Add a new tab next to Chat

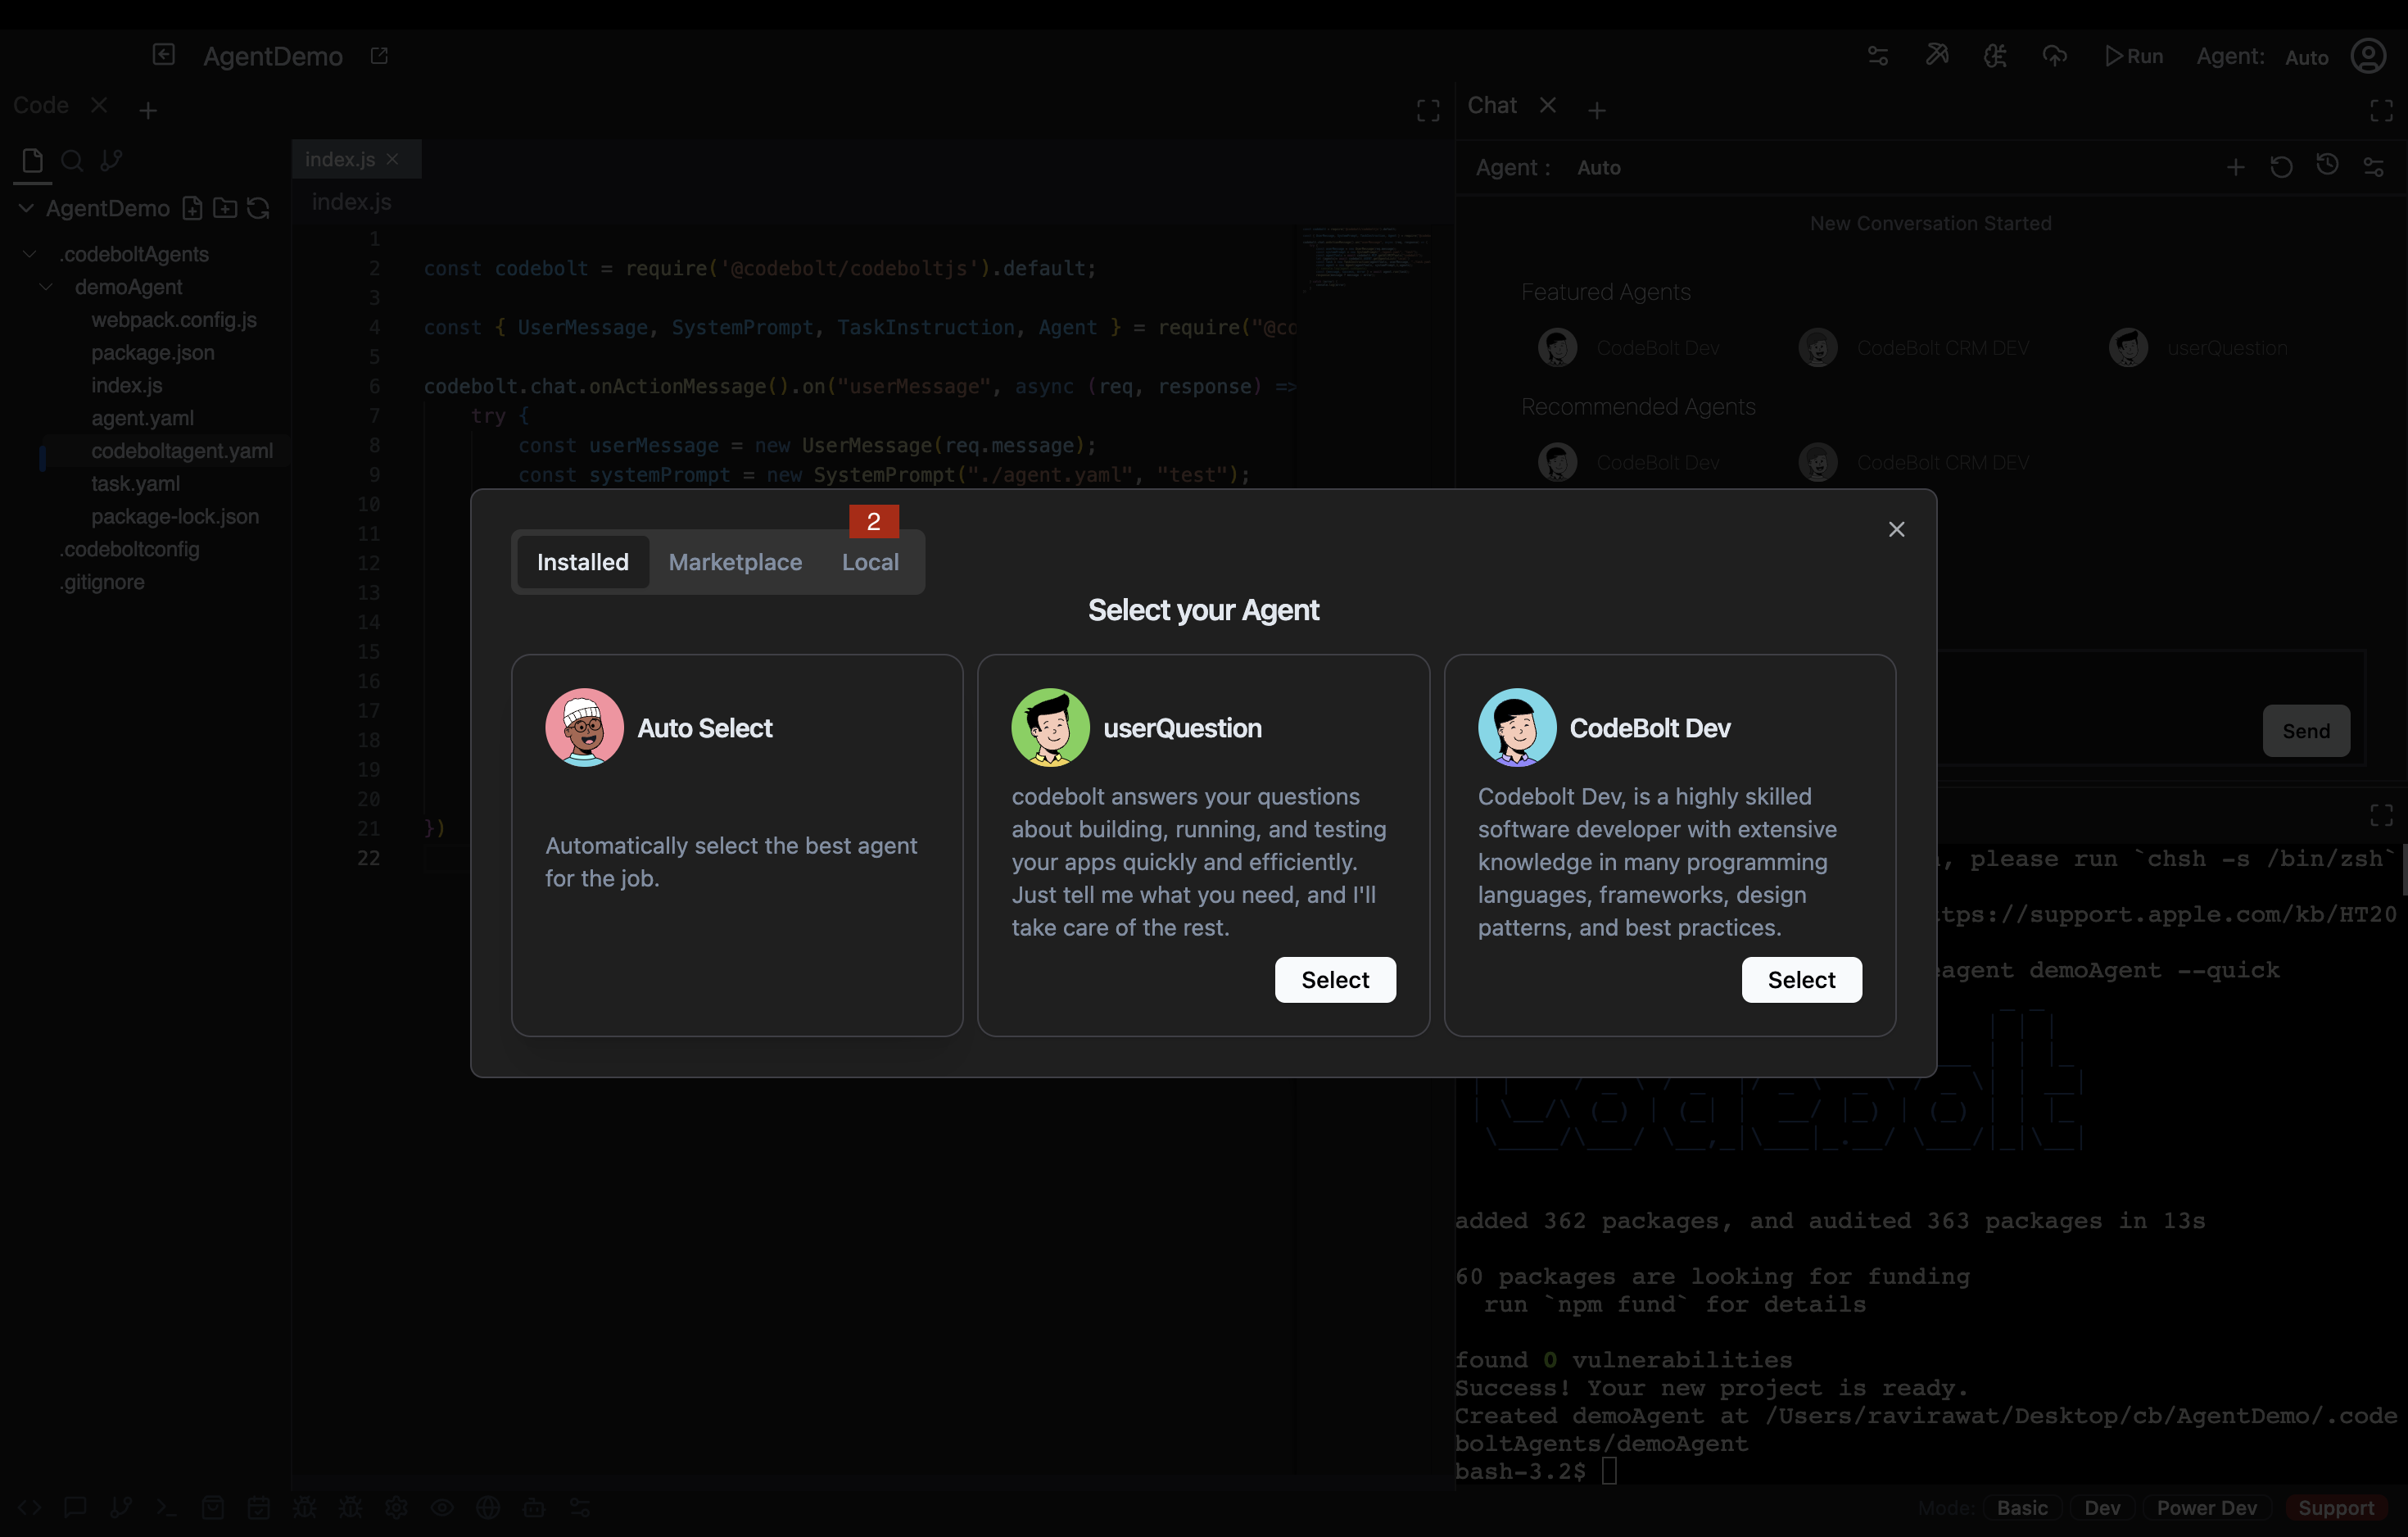(x=1597, y=110)
